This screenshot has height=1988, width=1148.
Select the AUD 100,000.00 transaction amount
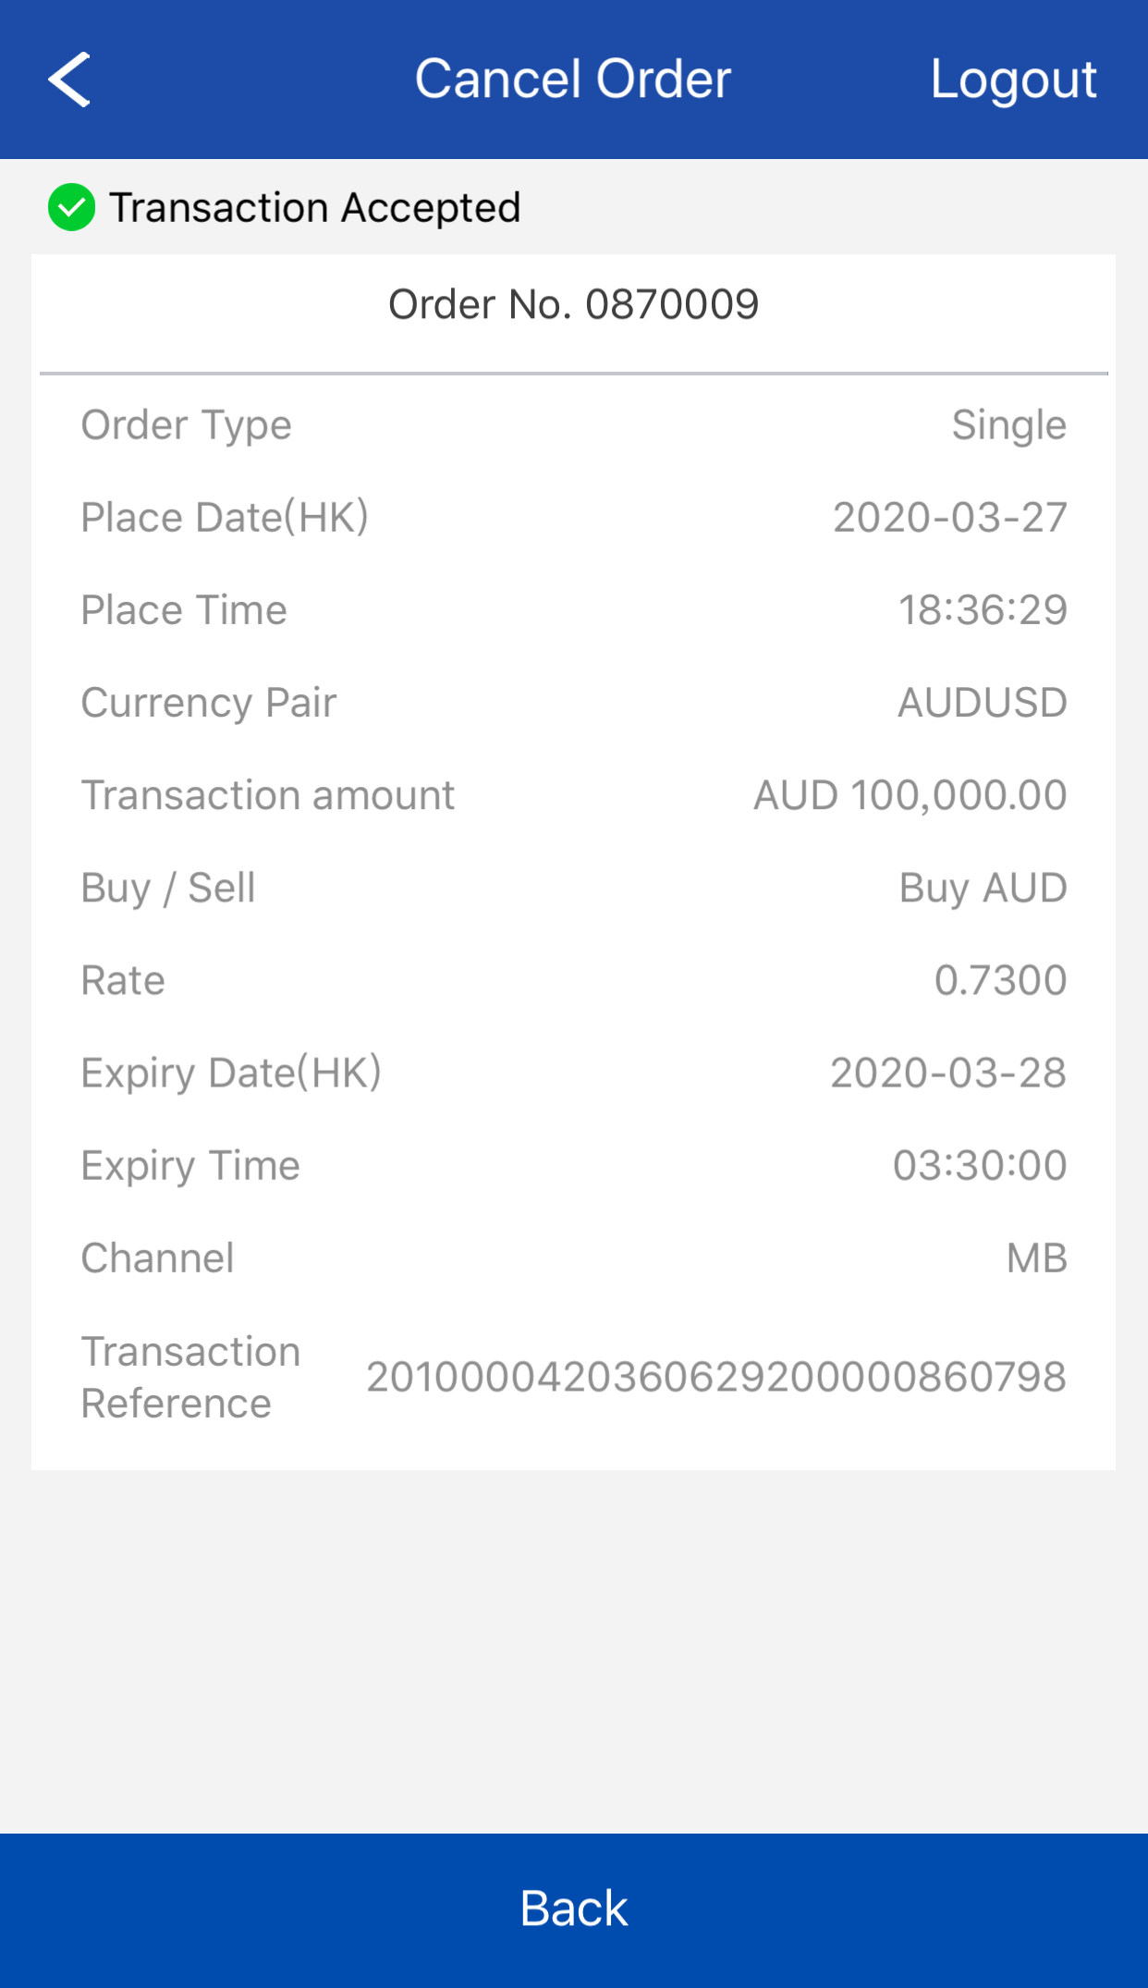pos(910,795)
